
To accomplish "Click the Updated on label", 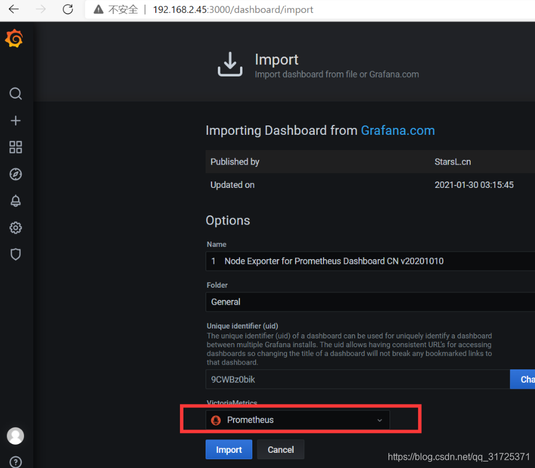I will click(x=232, y=185).
